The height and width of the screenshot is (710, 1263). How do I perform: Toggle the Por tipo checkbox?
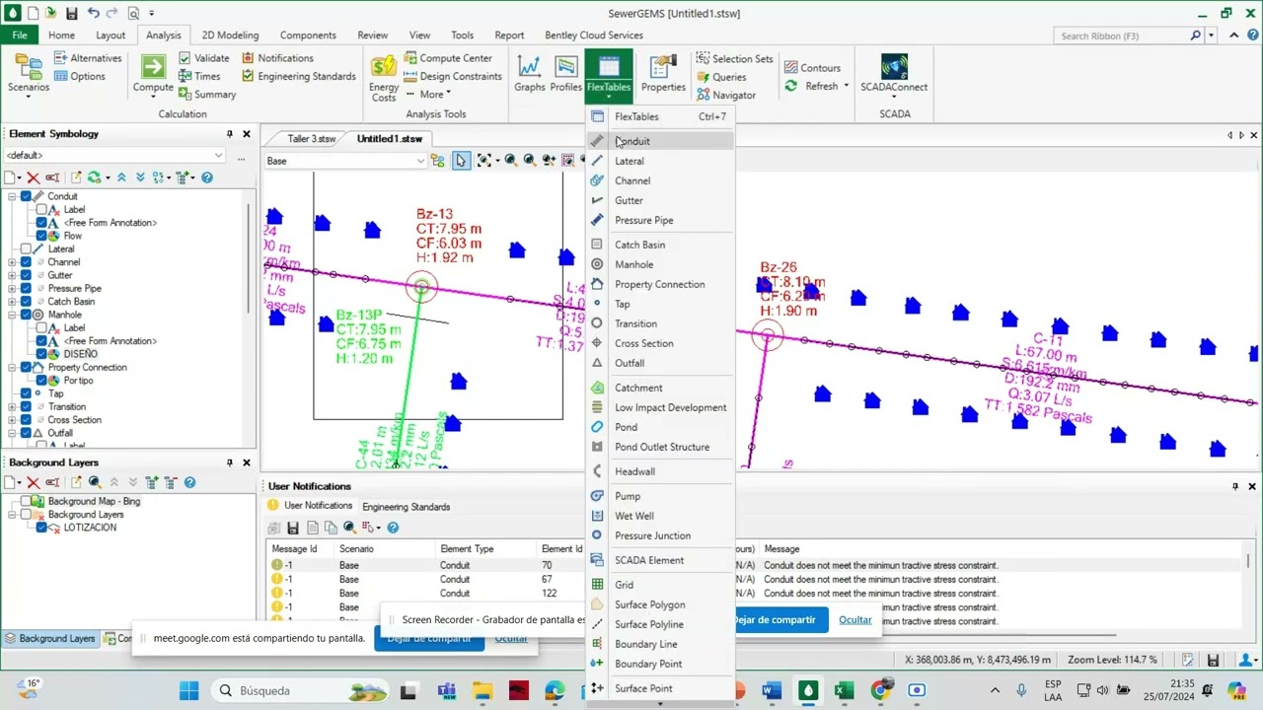click(x=41, y=381)
